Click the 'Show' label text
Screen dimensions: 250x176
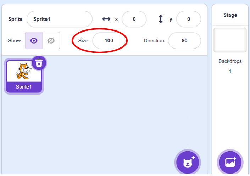14,41
